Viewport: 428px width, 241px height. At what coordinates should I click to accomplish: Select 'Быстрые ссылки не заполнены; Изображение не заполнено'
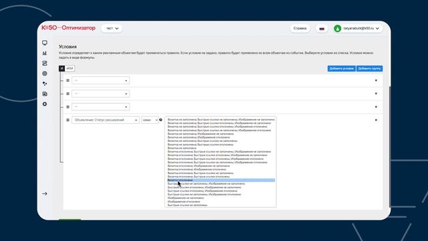[x=221, y=183]
